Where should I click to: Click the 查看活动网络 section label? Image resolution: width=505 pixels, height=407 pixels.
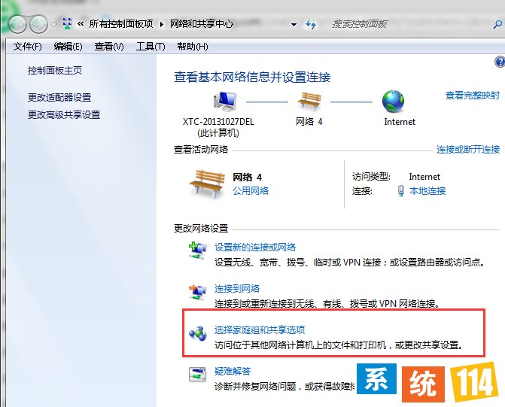(x=201, y=150)
